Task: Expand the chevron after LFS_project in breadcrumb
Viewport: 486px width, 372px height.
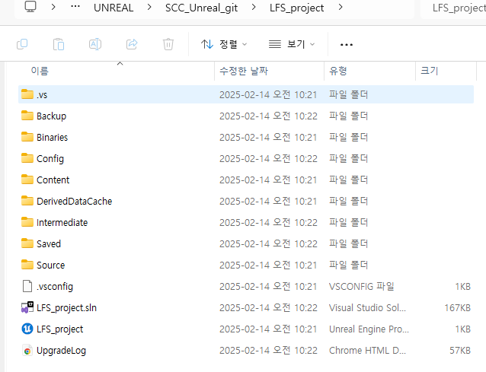Action: pyautogui.click(x=341, y=7)
